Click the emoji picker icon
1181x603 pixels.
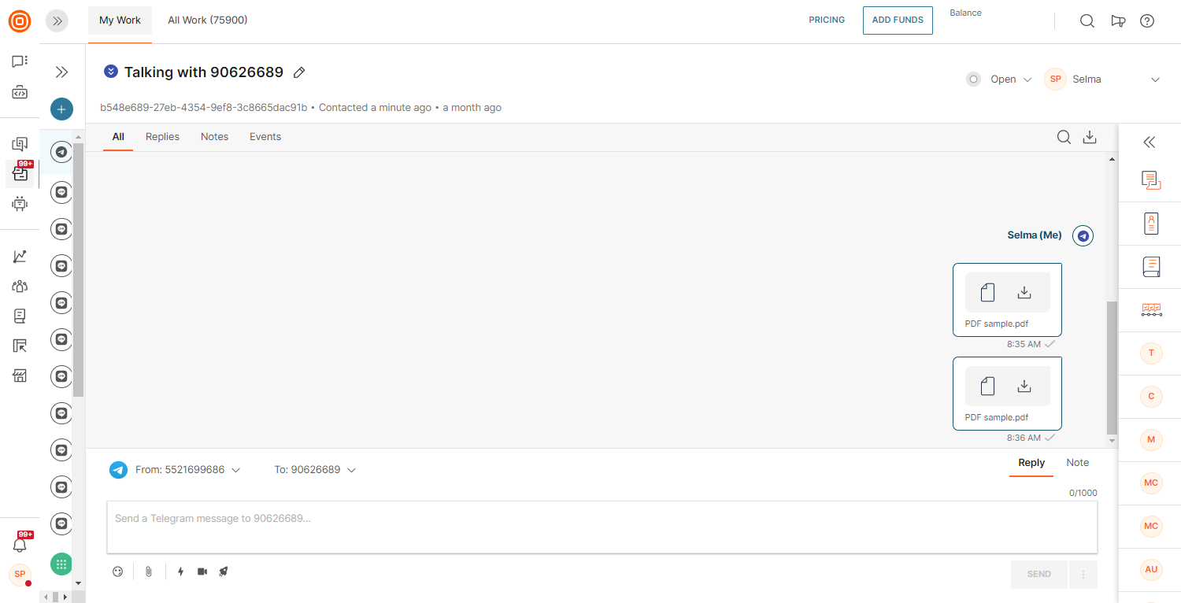(x=118, y=572)
